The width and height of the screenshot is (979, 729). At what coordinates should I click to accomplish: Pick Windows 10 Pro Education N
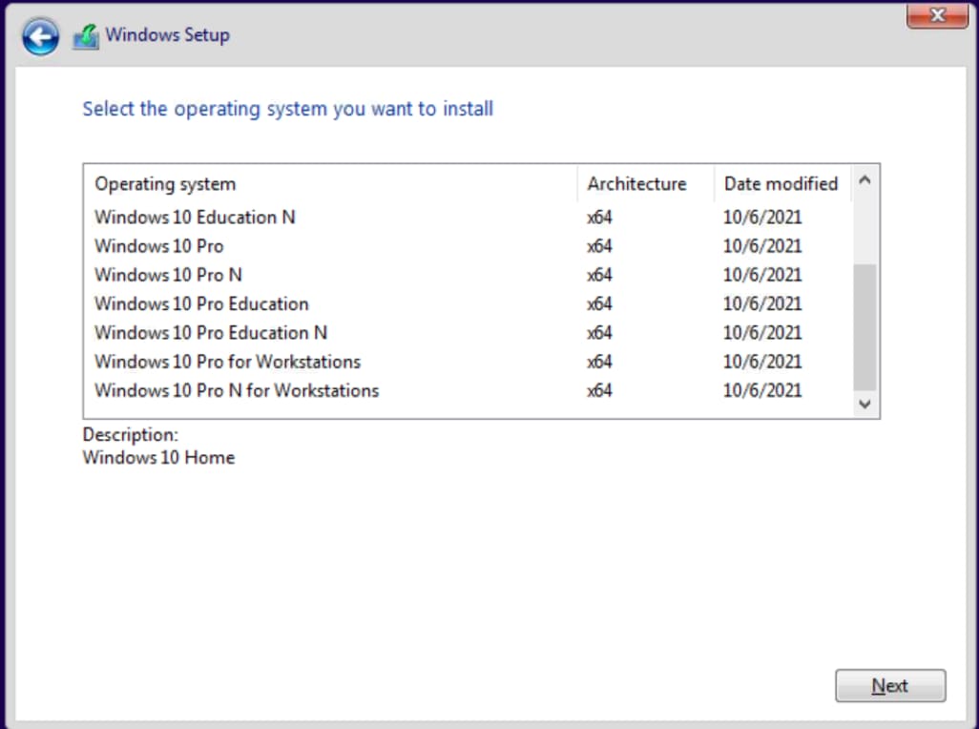coord(211,333)
